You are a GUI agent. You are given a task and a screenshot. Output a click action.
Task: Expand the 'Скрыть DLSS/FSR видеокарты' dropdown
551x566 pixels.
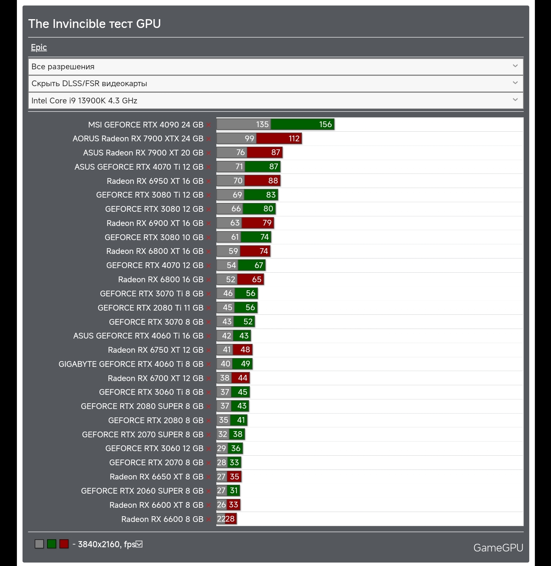pyautogui.click(x=275, y=83)
